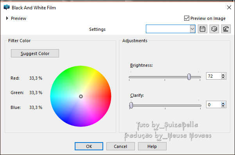
Task: Click the PaintShop Pro icon in title bar
Action: pyautogui.click(x=7, y=7)
